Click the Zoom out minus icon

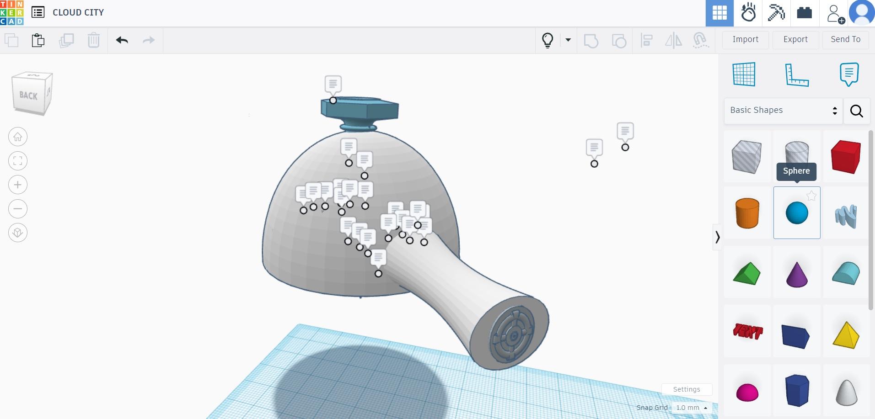click(x=18, y=209)
